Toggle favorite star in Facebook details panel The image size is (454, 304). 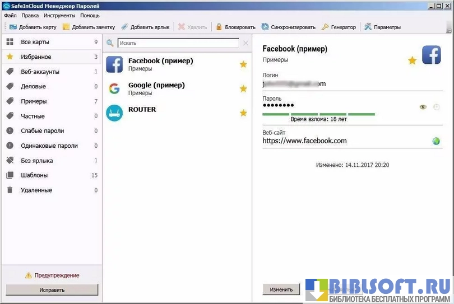coord(412,60)
